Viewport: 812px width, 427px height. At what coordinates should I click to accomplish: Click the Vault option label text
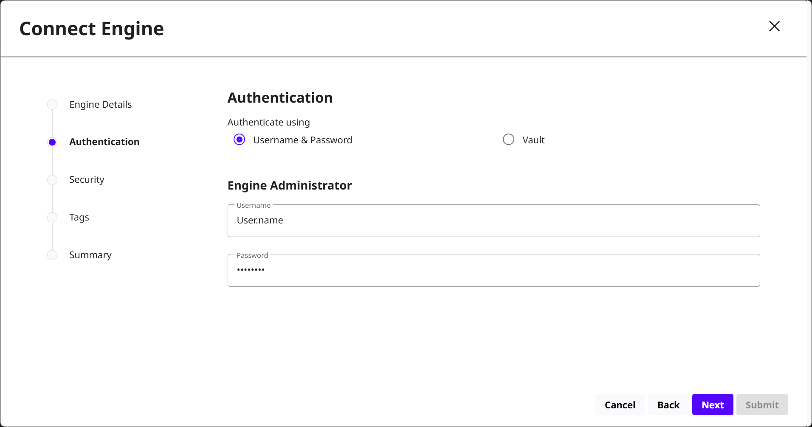[x=533, y=140]
